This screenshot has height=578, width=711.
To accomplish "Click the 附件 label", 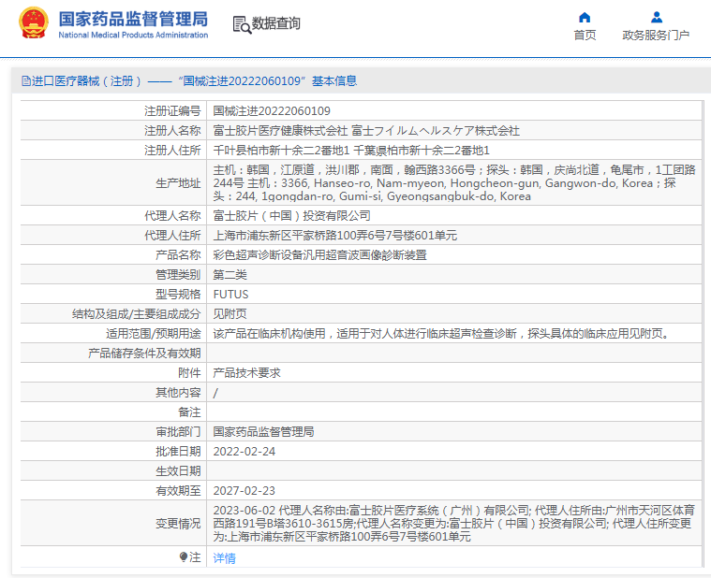I will pyautogui.click(x=189, y=373).
